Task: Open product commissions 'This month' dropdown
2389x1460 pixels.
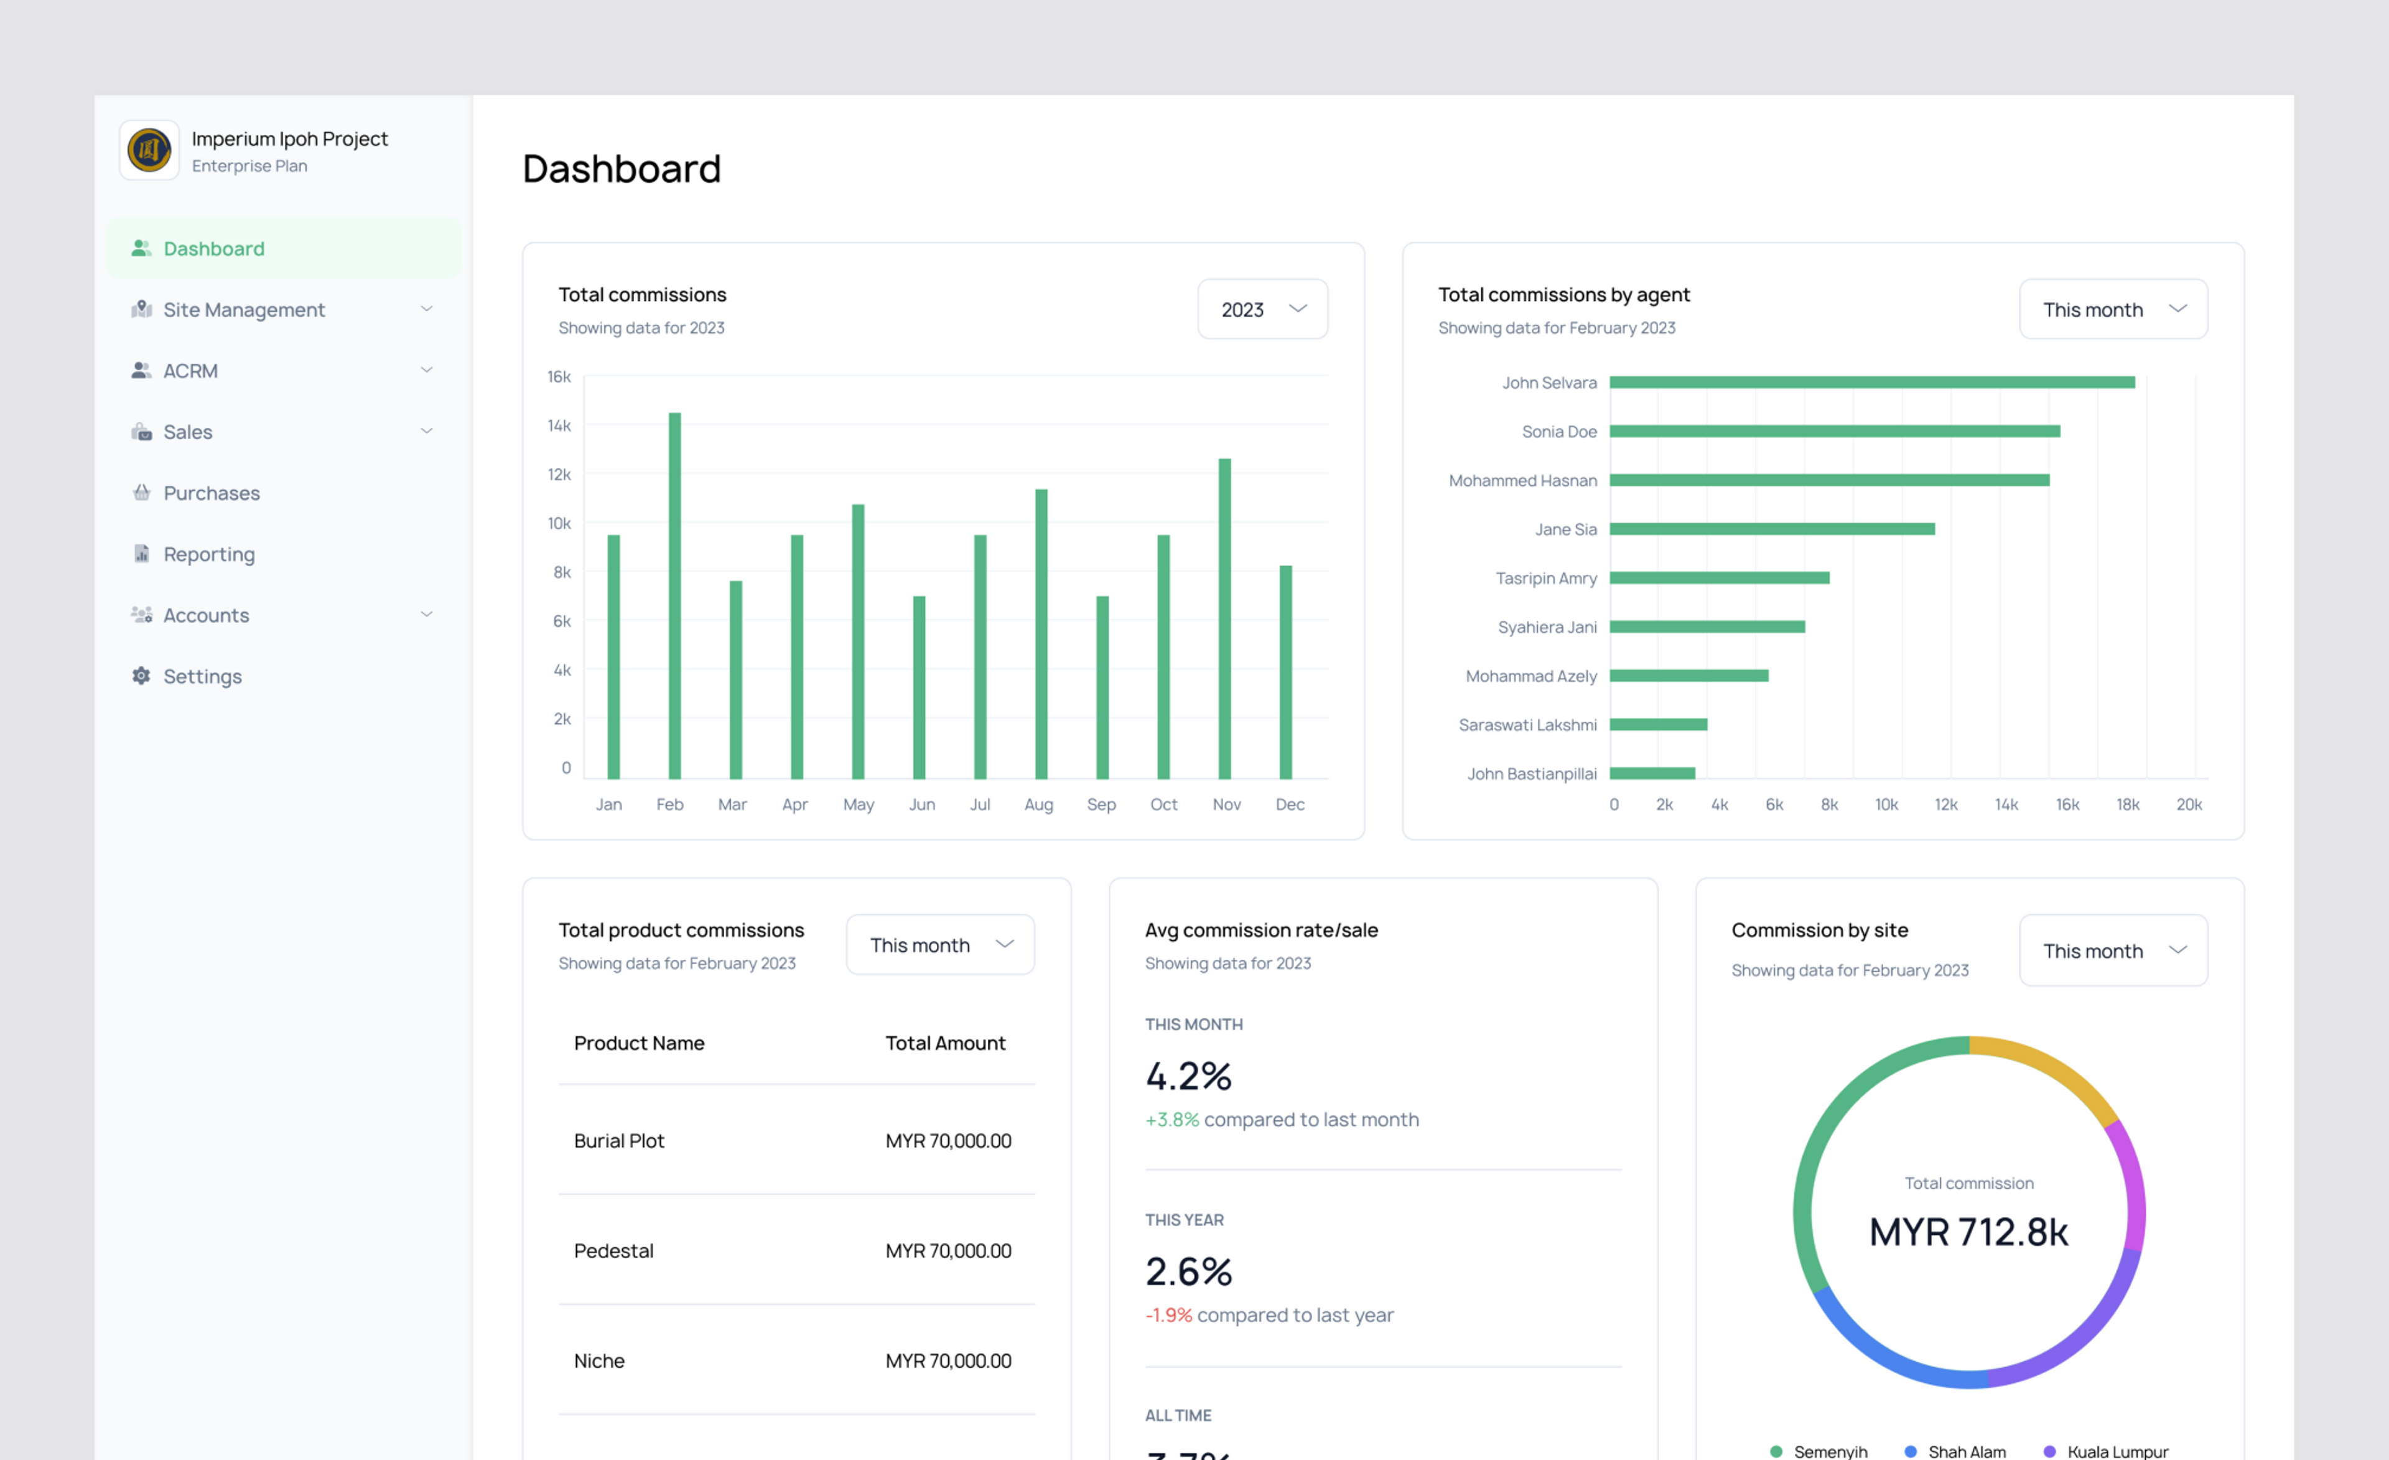Action: pyautogui.click(x=939, y=944)
